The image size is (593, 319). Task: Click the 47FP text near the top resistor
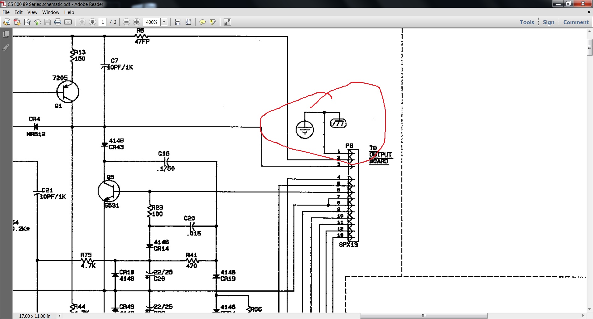coord(142,41)
